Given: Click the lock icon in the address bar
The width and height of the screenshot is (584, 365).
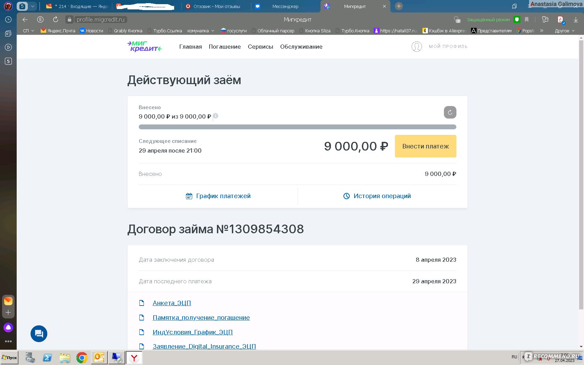Looking at the screenshot, I should click(x=70, y=19).
